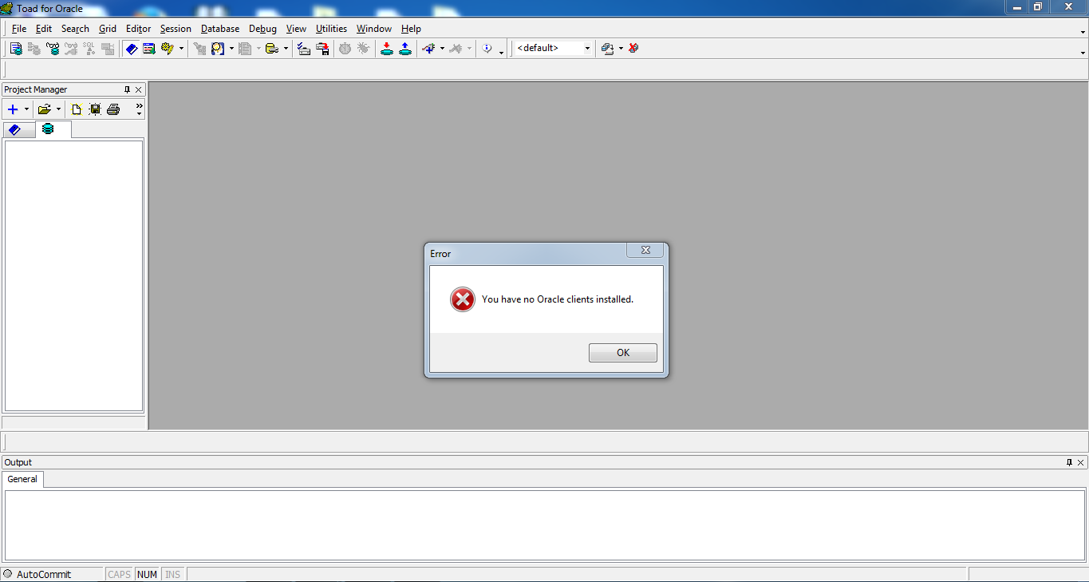This screenshot has height=582, width=1089.
Task: Click the first toolbar icon for Editor window
Action: (16, 49)
